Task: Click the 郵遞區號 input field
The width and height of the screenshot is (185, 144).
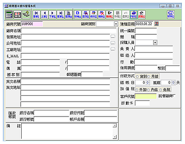Action: (x=92, y=74)
